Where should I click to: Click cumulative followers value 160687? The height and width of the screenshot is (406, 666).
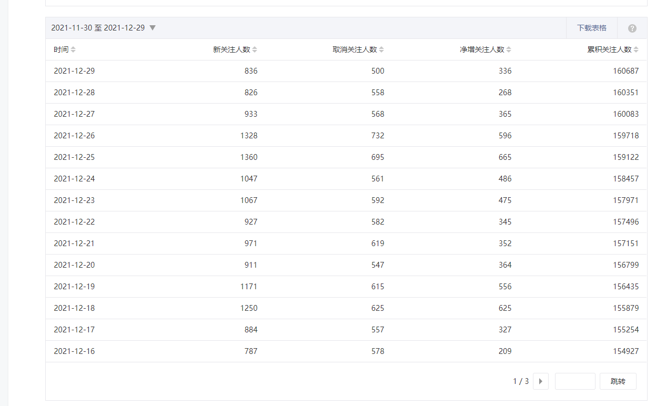(626, 71)
